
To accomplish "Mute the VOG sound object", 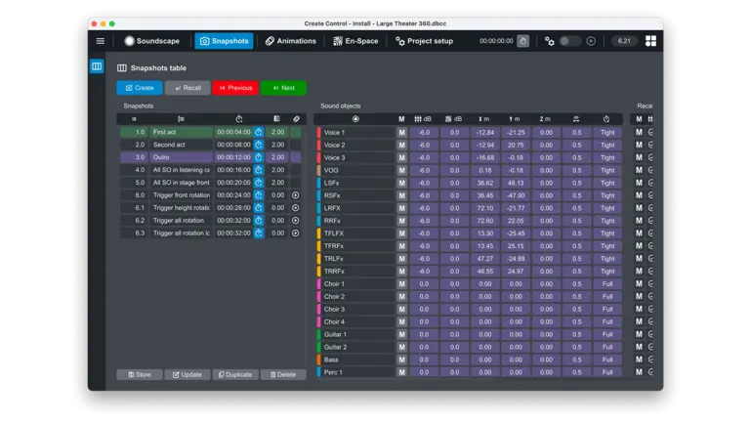I will pyautogui.click(x=401, y=170).
